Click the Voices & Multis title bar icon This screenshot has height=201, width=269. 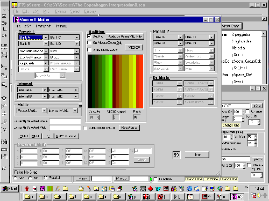pyautogui.click(x=17, y=20)
